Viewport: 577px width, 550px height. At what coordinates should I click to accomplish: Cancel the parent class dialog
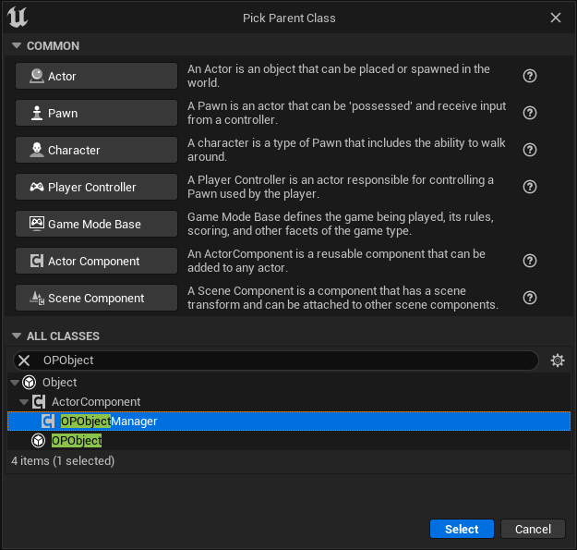(533, 529)
